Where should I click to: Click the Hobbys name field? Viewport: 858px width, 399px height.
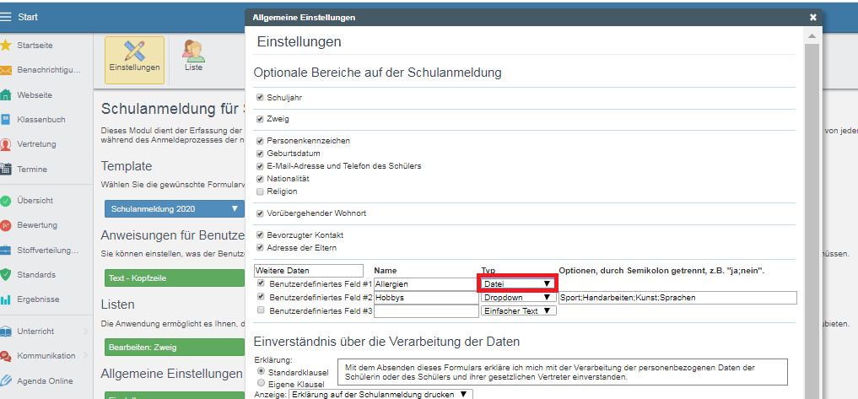426,297
